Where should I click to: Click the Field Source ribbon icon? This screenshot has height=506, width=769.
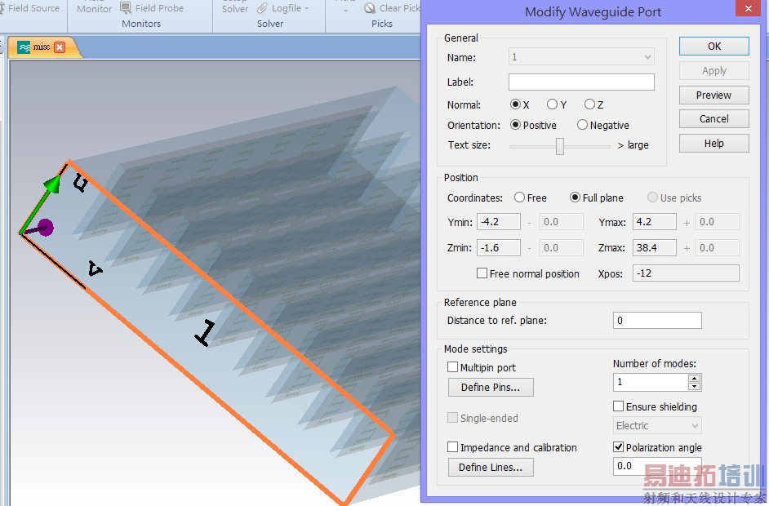click(2, 8)
